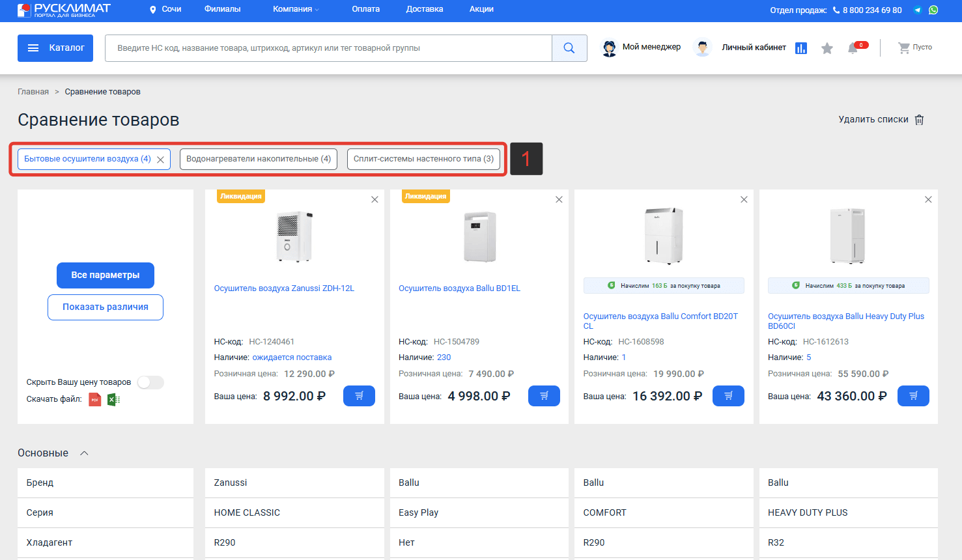The height and width of the screenshot is (560, 962).
Task: Click the trash icon to delete lists
Action: pyautogui.click(x=920, y=120)
